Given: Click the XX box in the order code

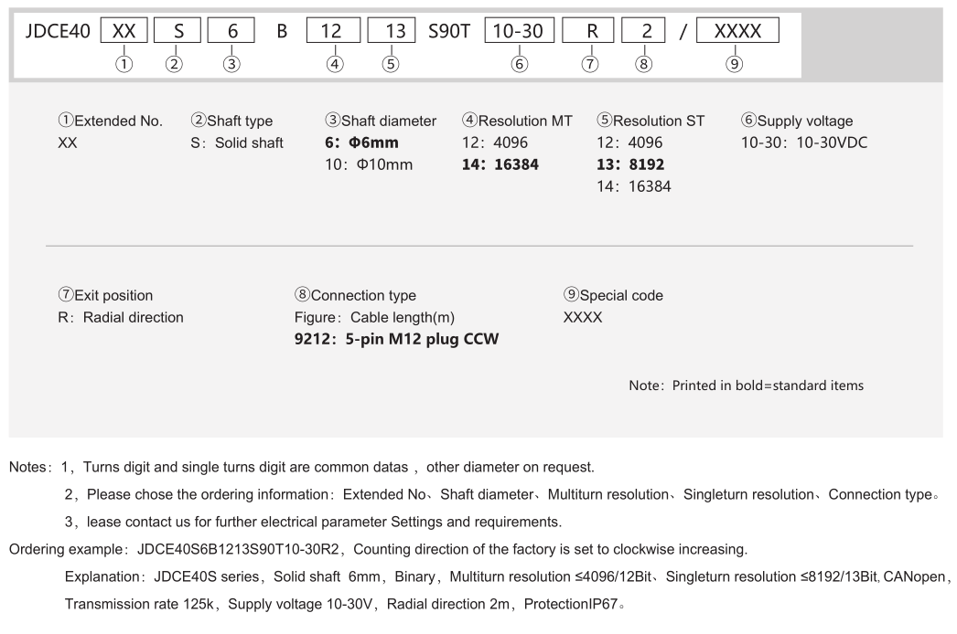Looking at the screenshot, I should coord(125,31).
